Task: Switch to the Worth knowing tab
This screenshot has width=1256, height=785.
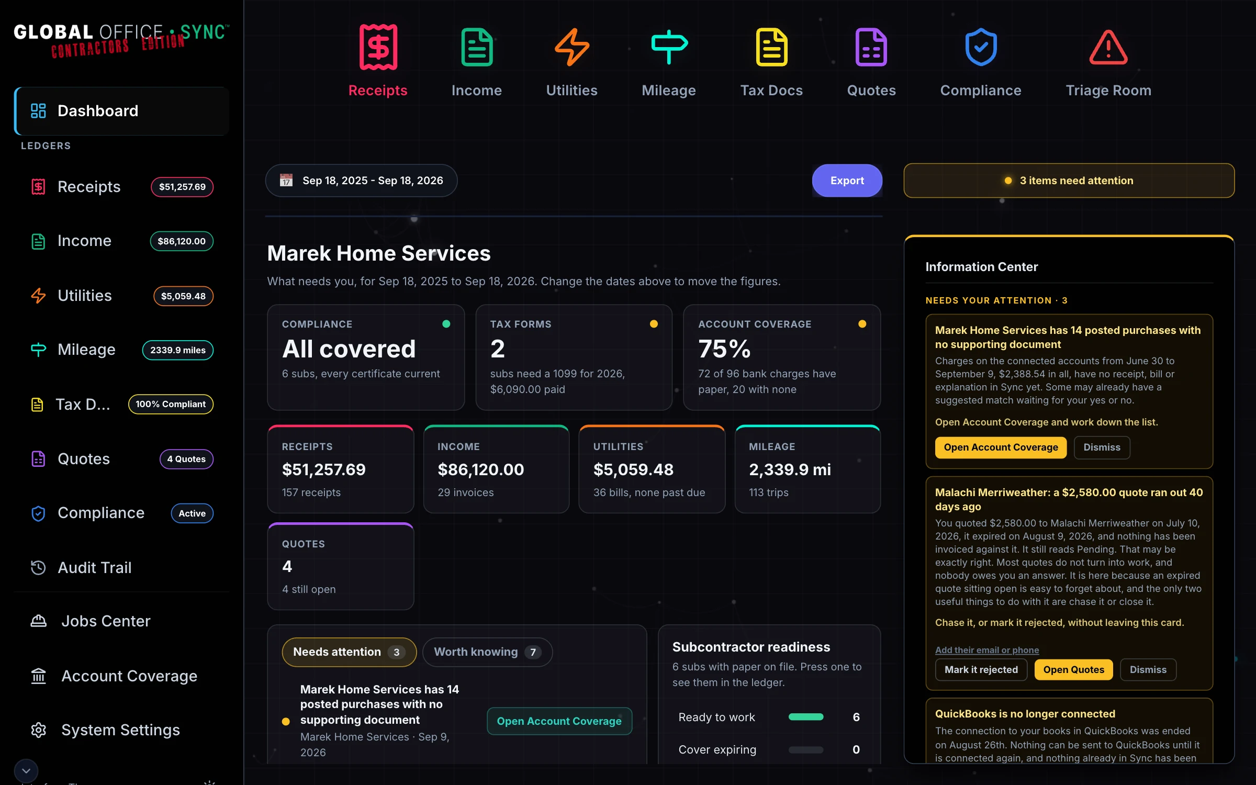Action: point(487,652)
